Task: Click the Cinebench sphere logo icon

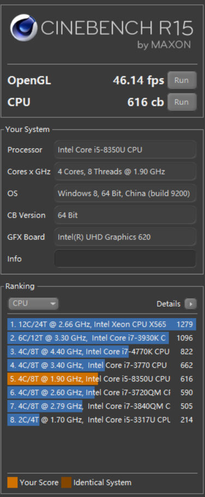Action: (23, 28)
